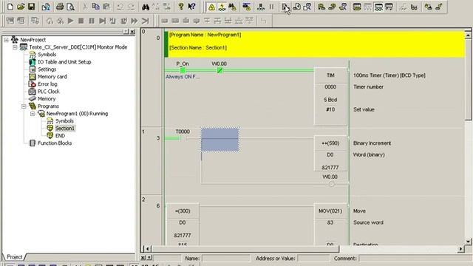The width and height of the screenshot is (473, 266).
Task: Click the network tree icon left of pause
Action: click(x=261, y=7)
